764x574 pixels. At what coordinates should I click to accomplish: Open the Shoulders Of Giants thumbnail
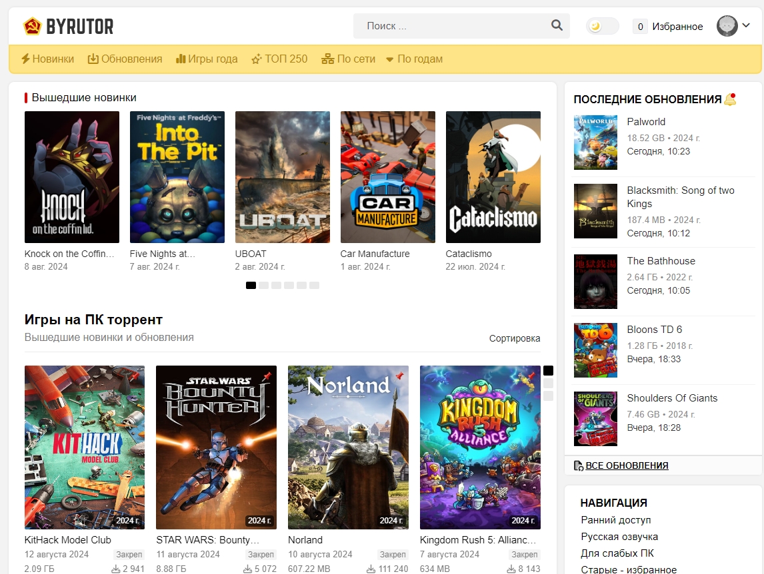point(595,419)
